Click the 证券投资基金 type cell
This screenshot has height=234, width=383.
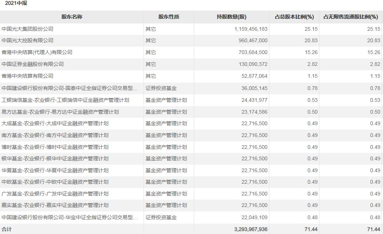pos(157,88)
